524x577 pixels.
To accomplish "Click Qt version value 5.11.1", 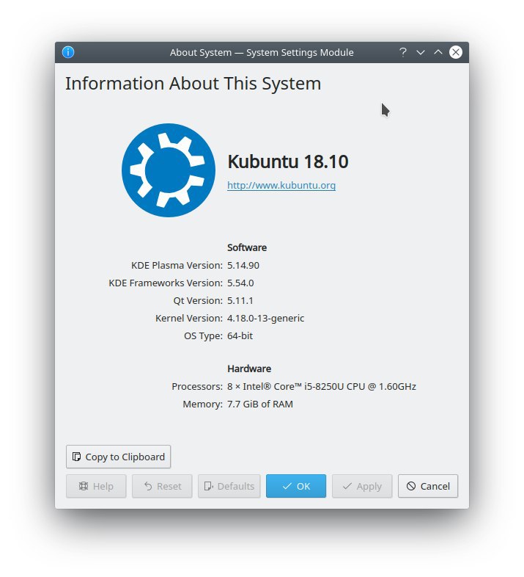I will coord(240,301).
